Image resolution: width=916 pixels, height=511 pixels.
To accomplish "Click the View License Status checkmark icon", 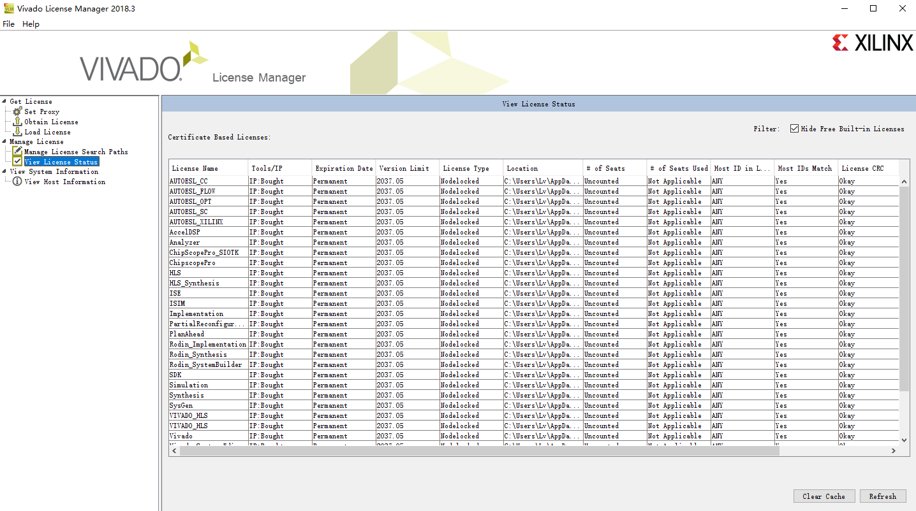I will click(x=17, y=162).
